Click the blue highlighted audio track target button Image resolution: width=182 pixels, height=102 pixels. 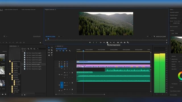(x=62, y=85)
